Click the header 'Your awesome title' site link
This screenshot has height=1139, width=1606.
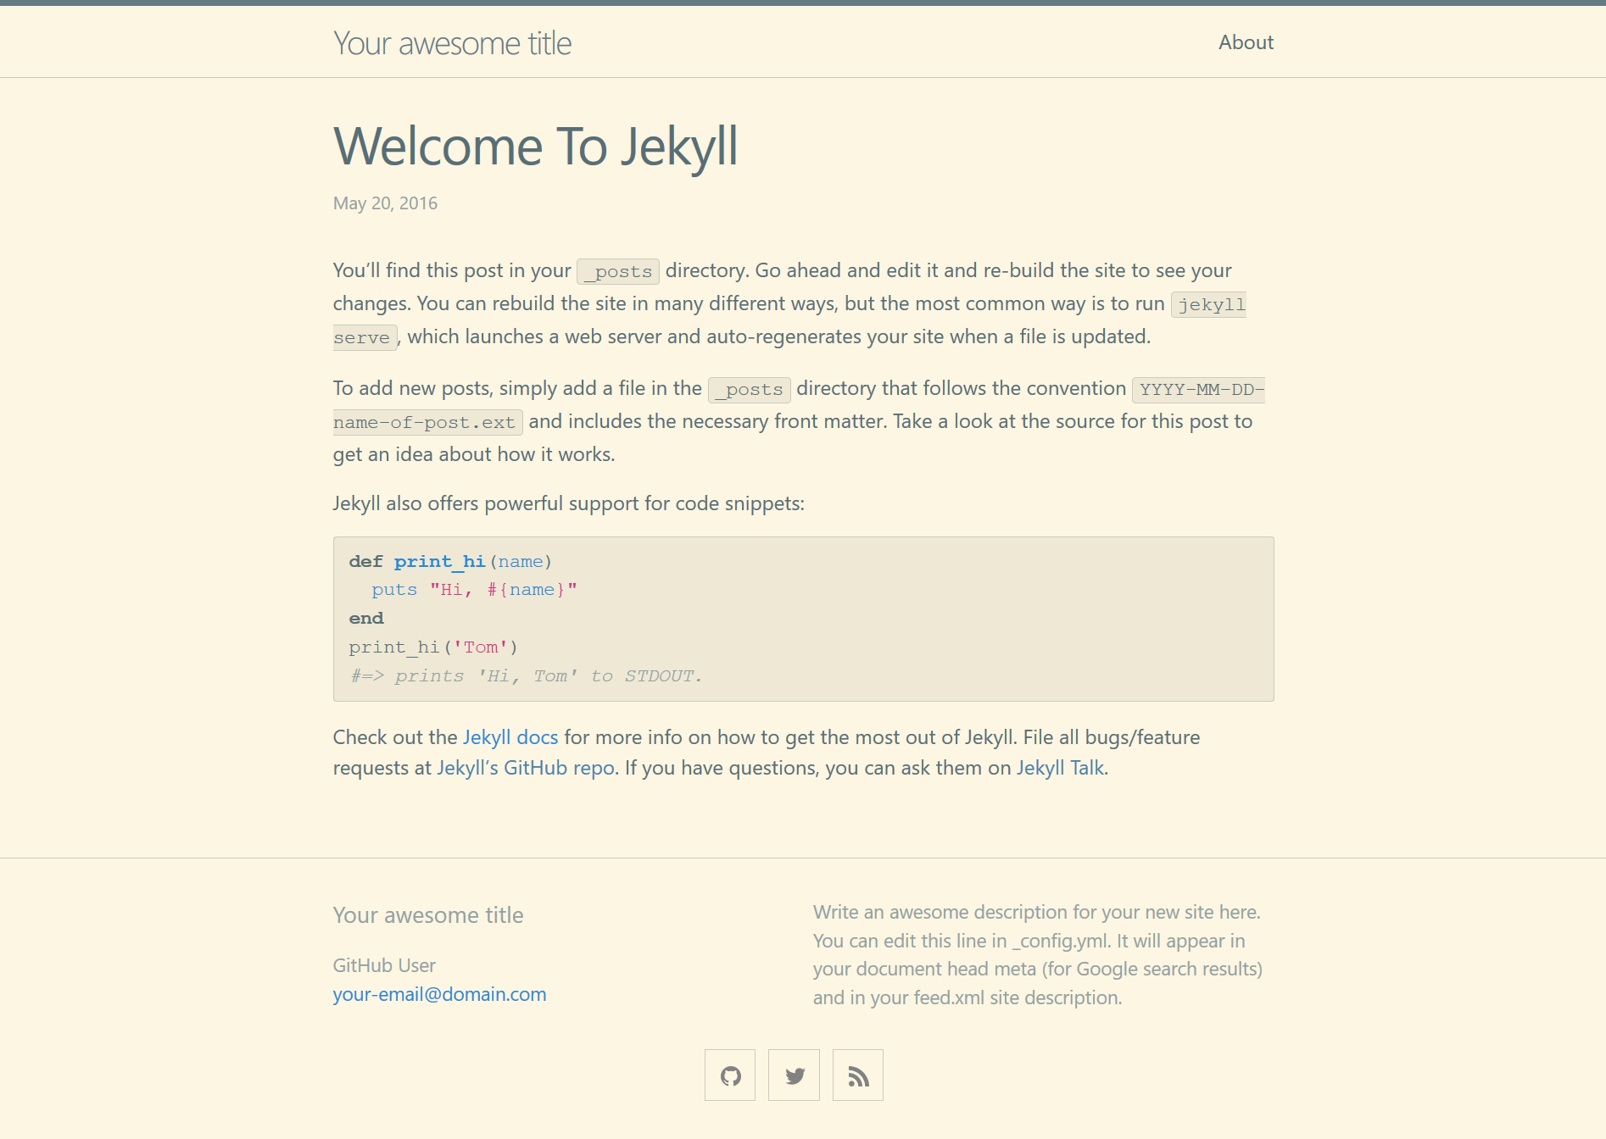452,43
